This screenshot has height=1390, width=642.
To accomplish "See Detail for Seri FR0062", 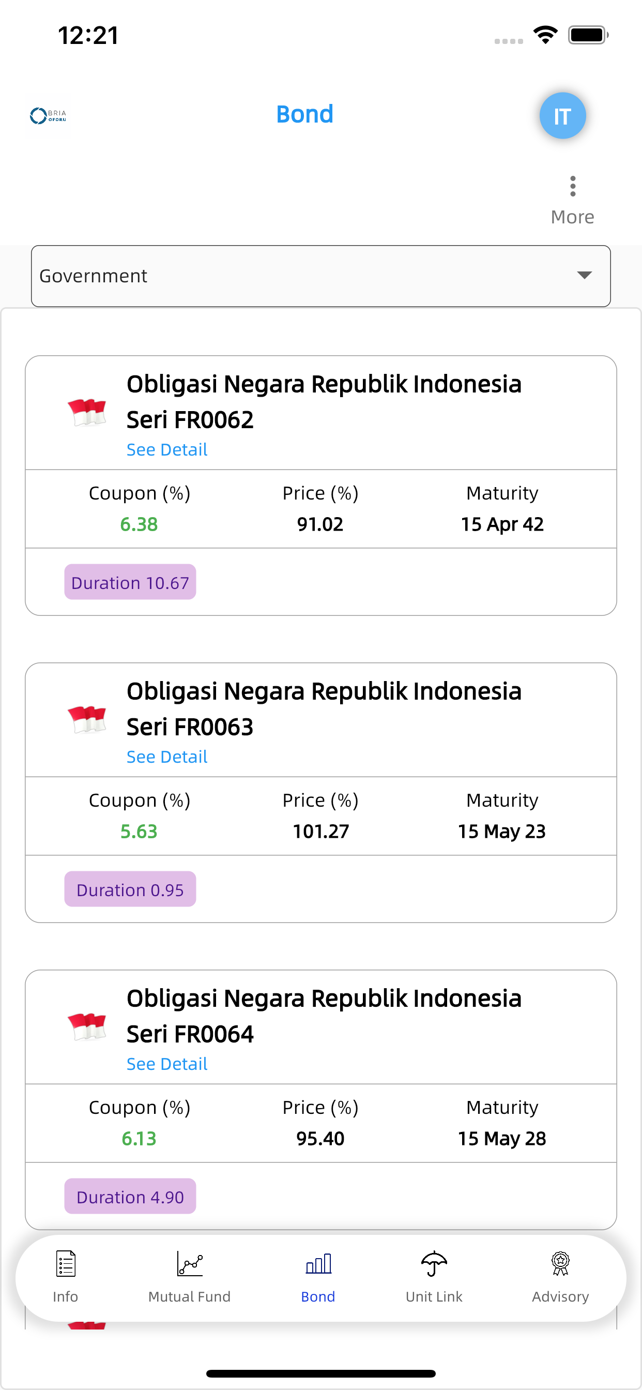I will (167, 449).
